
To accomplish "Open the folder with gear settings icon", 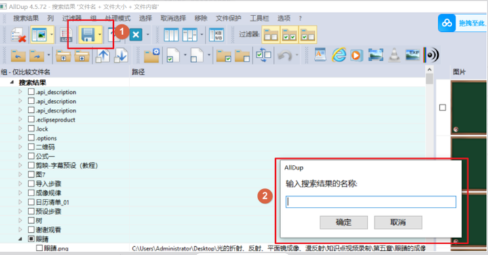I will [152, 55].
